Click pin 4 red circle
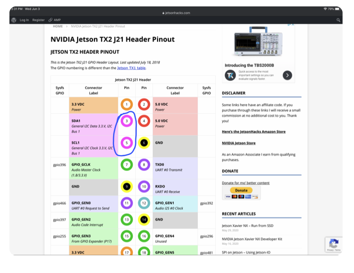Viewport: 354px width, 273px height. (x=144, y=121)
